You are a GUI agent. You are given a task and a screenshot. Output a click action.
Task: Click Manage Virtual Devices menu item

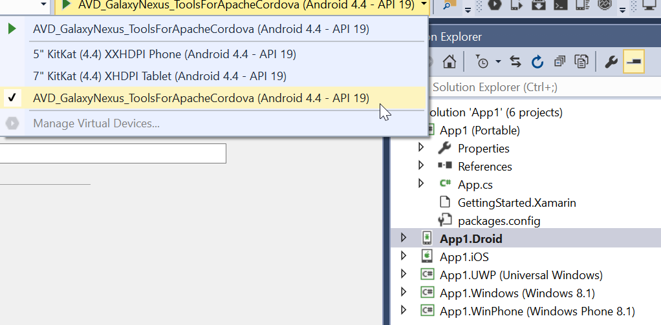[x=96, y=123]
